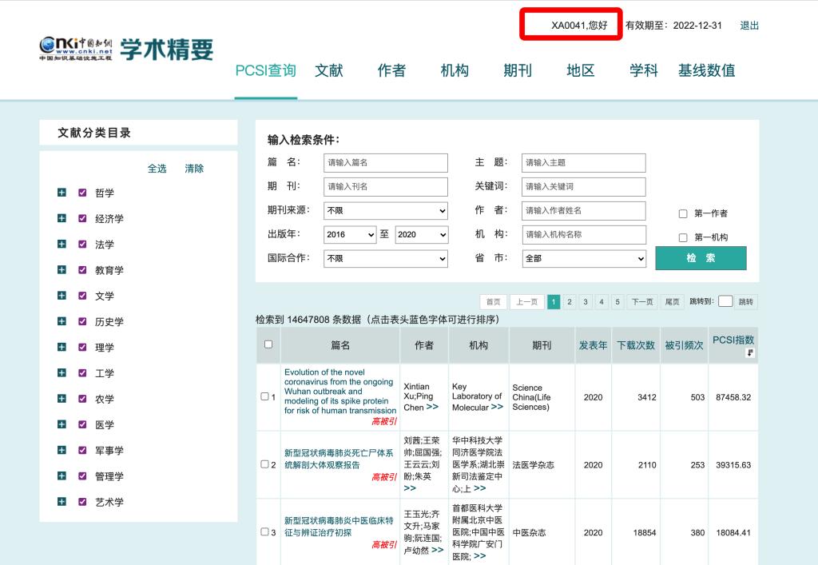Click the CNKI logo
The height and width of the screenshot is (565, 818).
[76, 49]
